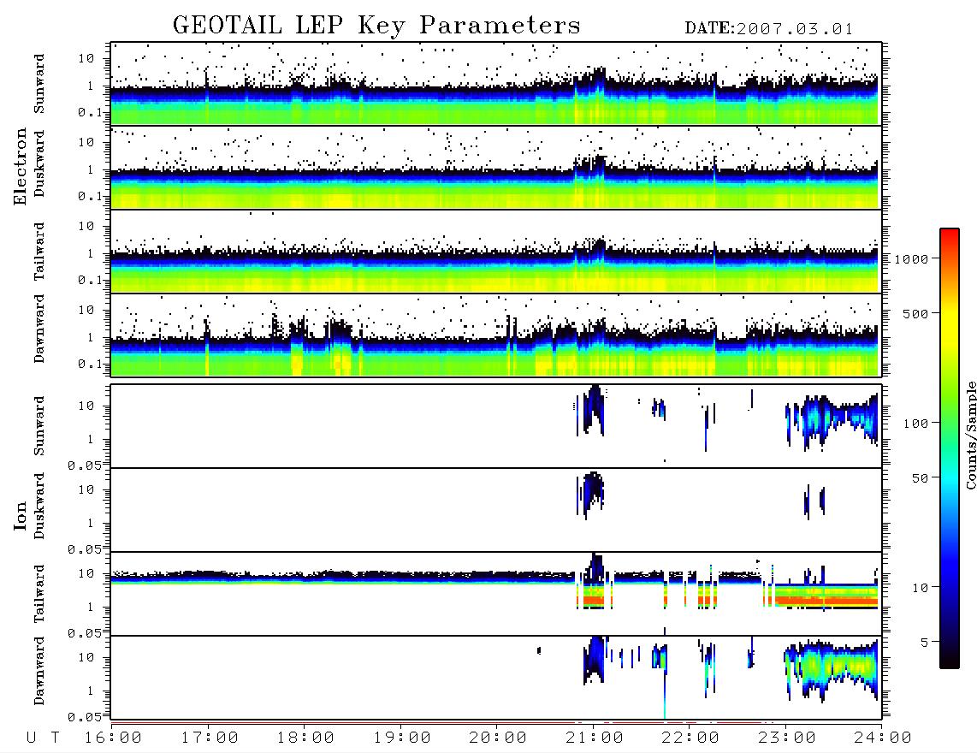
Task: Click inside the Ion Dawnward spectrogram panel
Action: click(x=496, y=678)
